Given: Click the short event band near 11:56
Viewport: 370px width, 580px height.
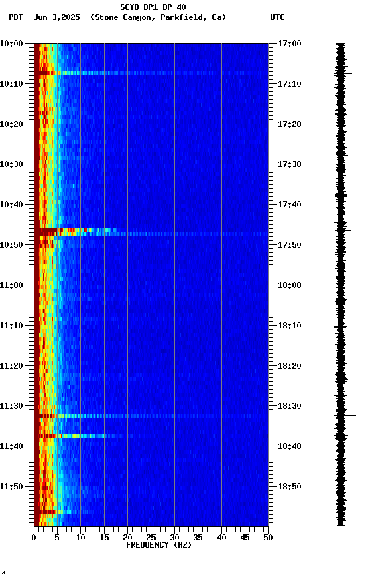Looking at the screenshot, I should coord(64,512).
